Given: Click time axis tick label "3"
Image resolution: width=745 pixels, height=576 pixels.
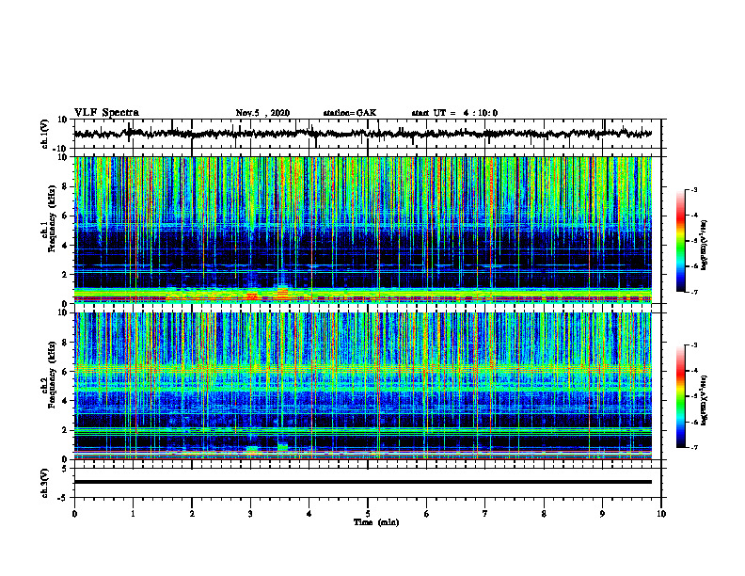Looking at the screenshot, I should [250, 514].
